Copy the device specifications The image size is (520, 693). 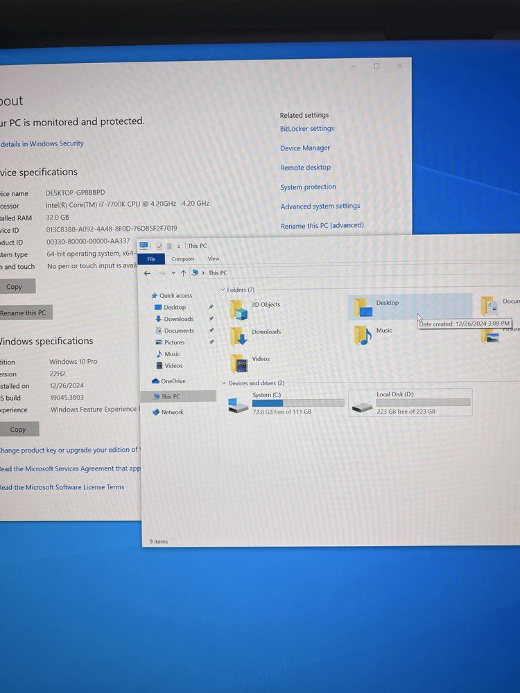point(17,286)
